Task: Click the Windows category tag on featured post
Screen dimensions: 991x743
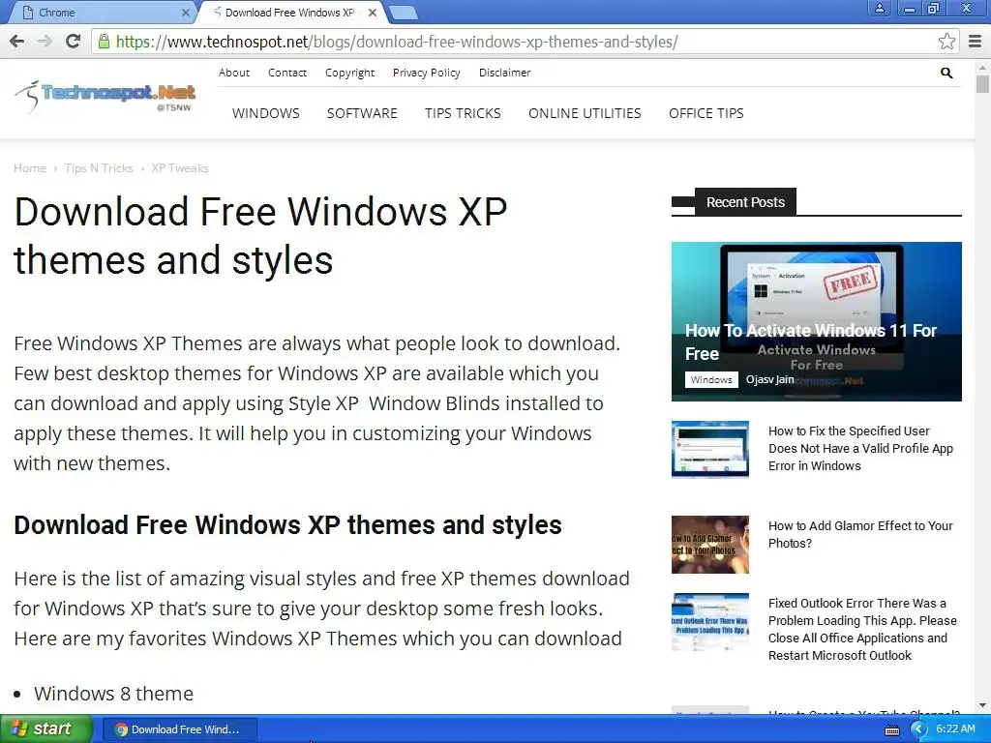Action: click(711, 379)
